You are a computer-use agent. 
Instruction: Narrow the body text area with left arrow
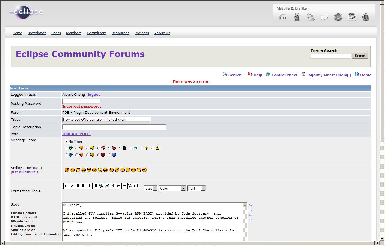pyautogui.click(x=251, y=215)
